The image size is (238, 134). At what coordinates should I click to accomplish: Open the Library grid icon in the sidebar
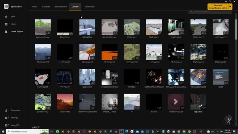coord(6,24)
